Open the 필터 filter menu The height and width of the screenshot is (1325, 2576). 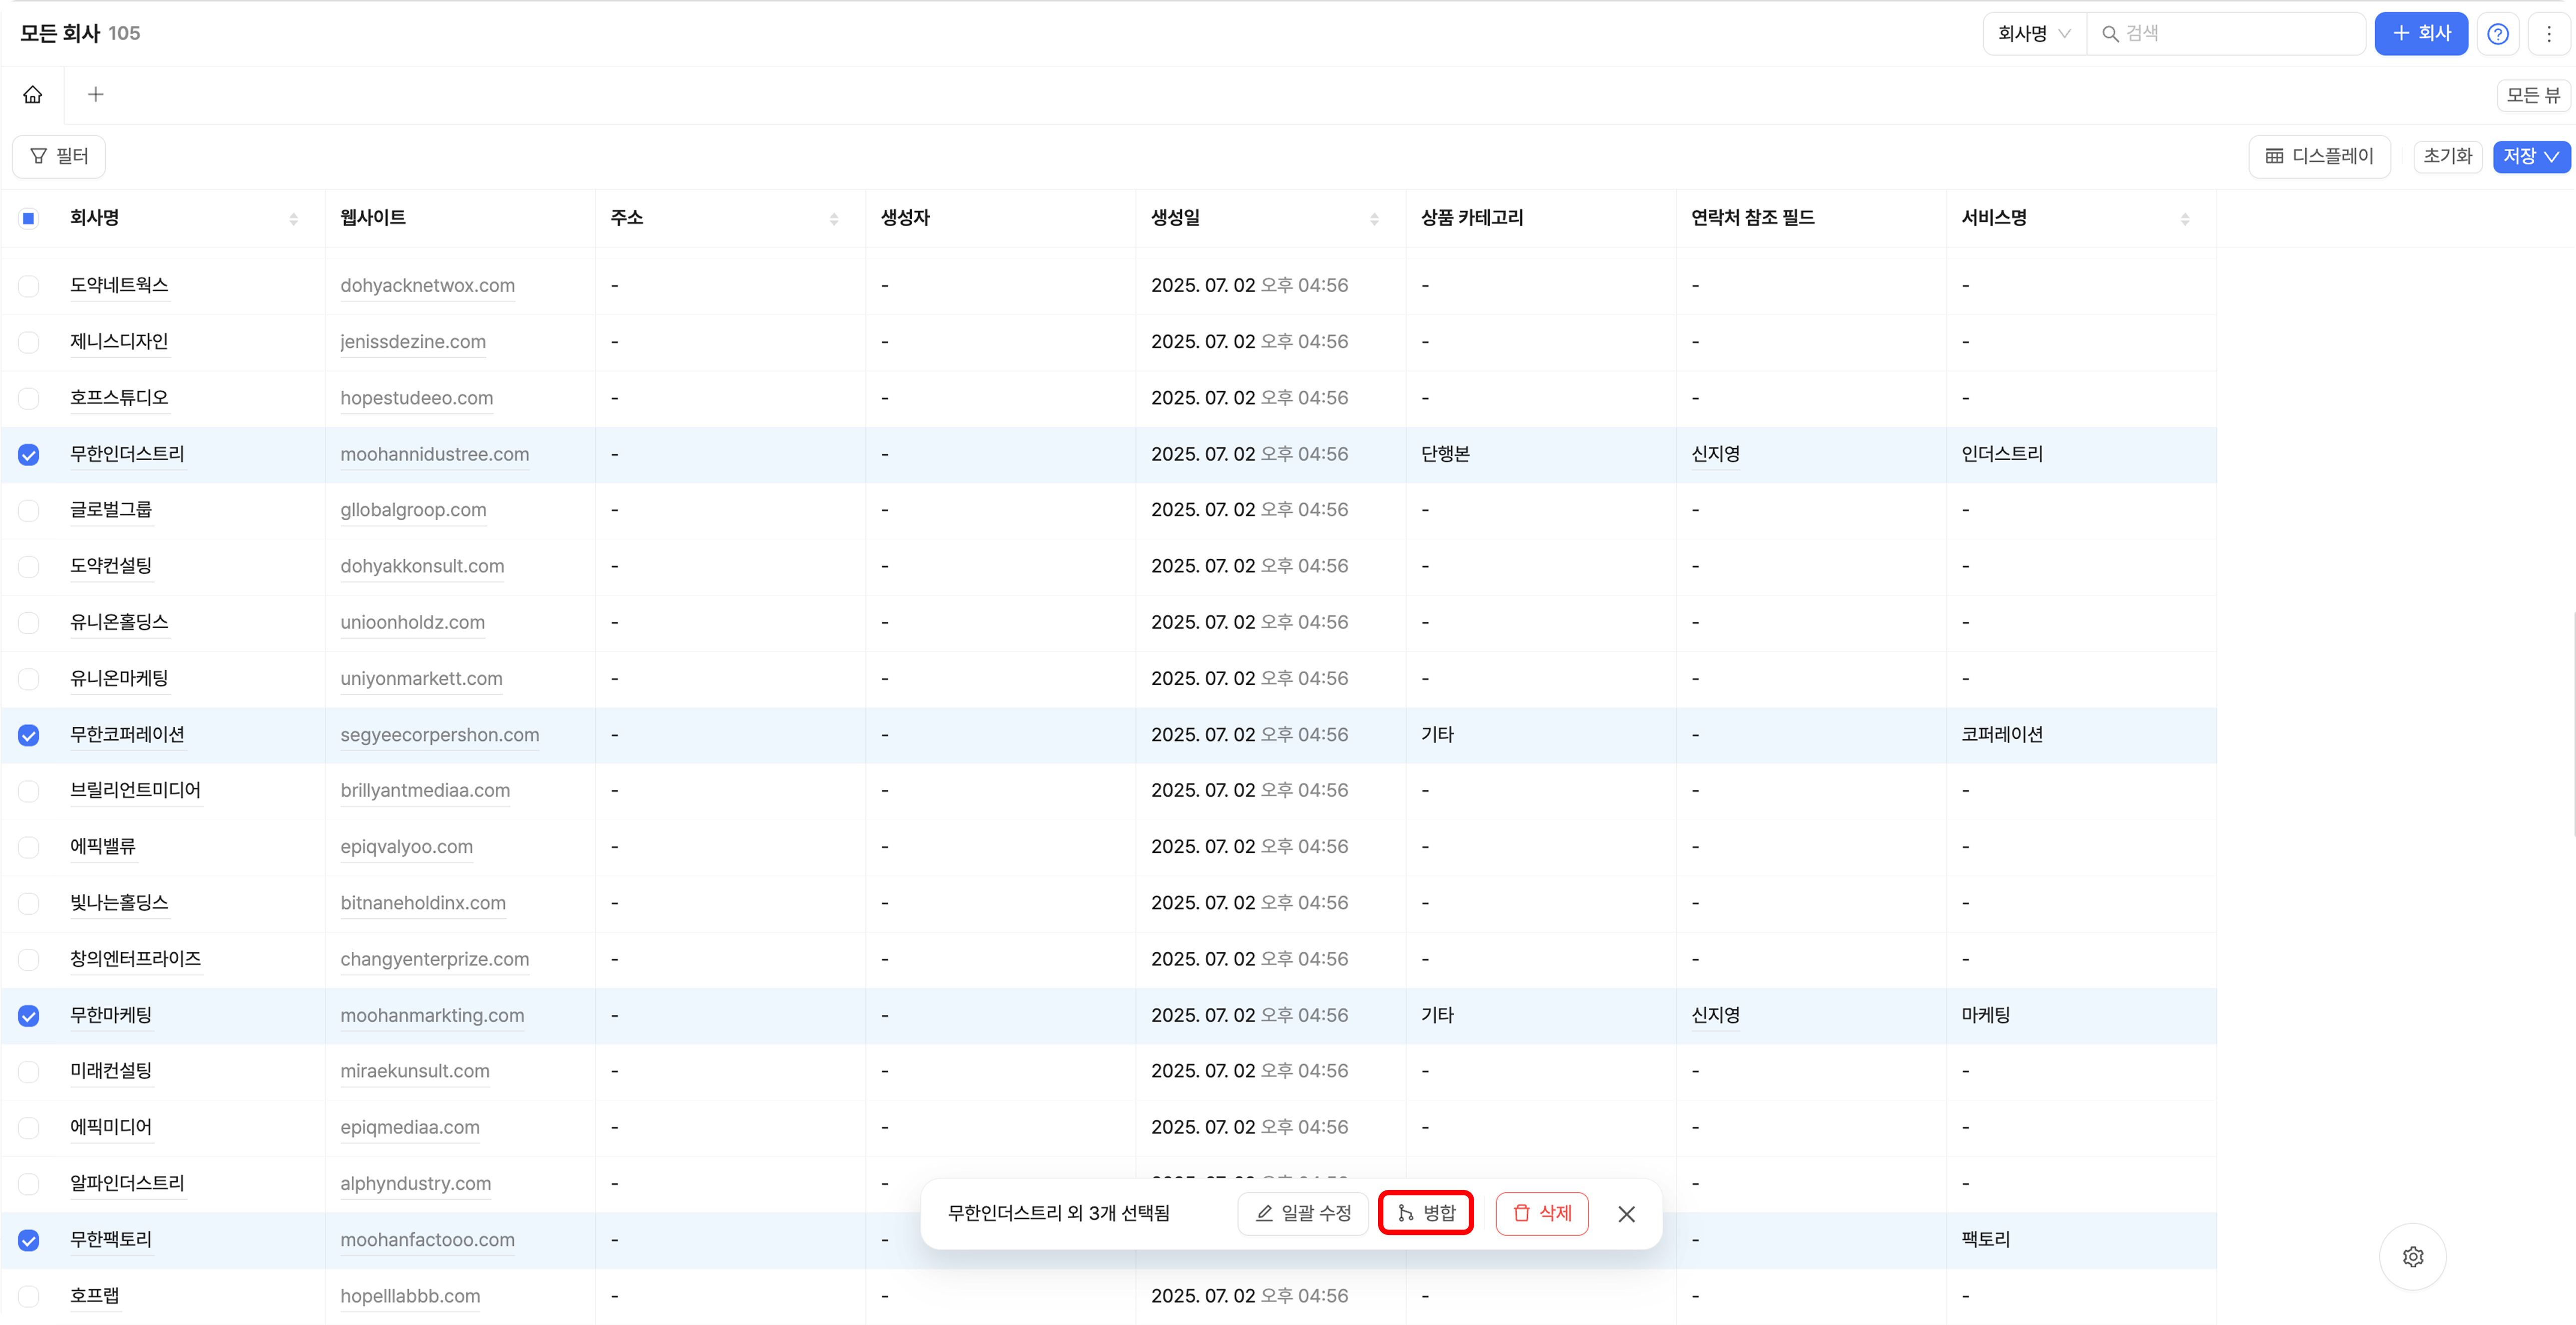59,157
